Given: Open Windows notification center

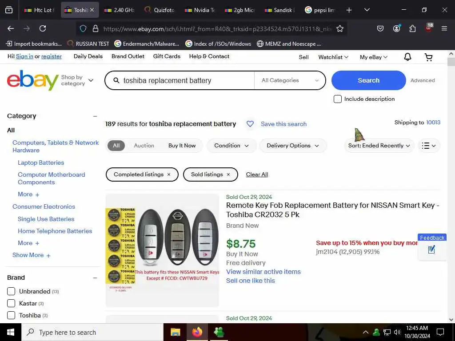Looking at the screenshot, I should pyautogui.click(x=440, y=332).
